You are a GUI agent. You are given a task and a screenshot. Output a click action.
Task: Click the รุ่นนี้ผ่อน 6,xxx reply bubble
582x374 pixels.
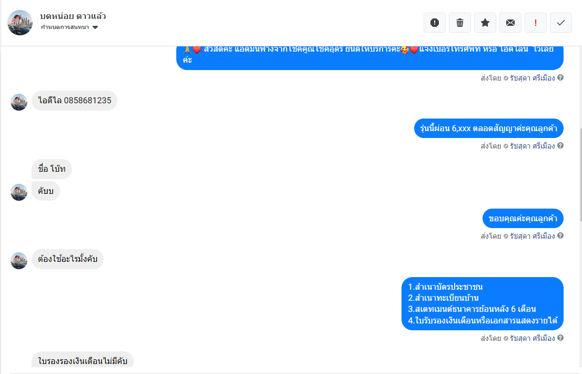click(x=488, y=129)
